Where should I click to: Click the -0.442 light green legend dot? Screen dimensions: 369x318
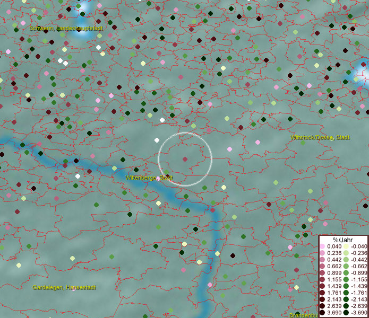click(346, 260)
